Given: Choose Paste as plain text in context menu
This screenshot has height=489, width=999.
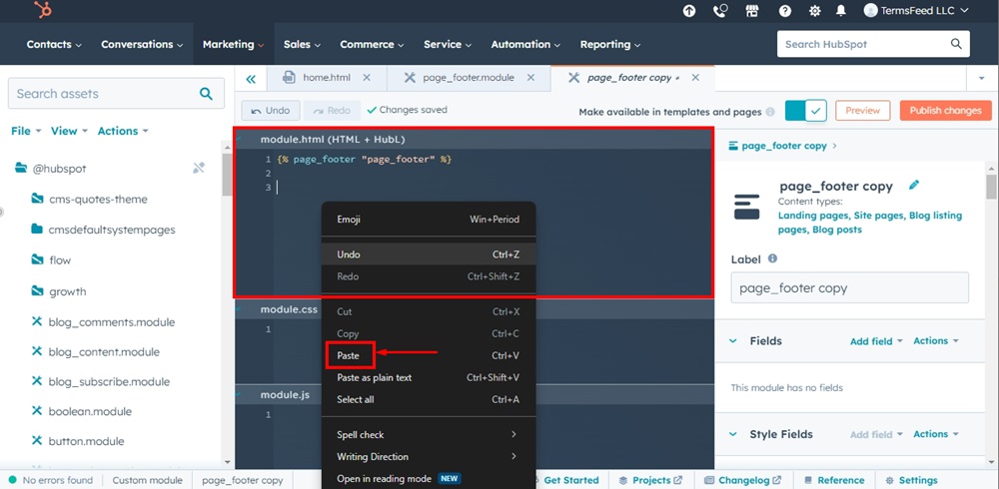Looking at the screenshot, I should 429,377.
